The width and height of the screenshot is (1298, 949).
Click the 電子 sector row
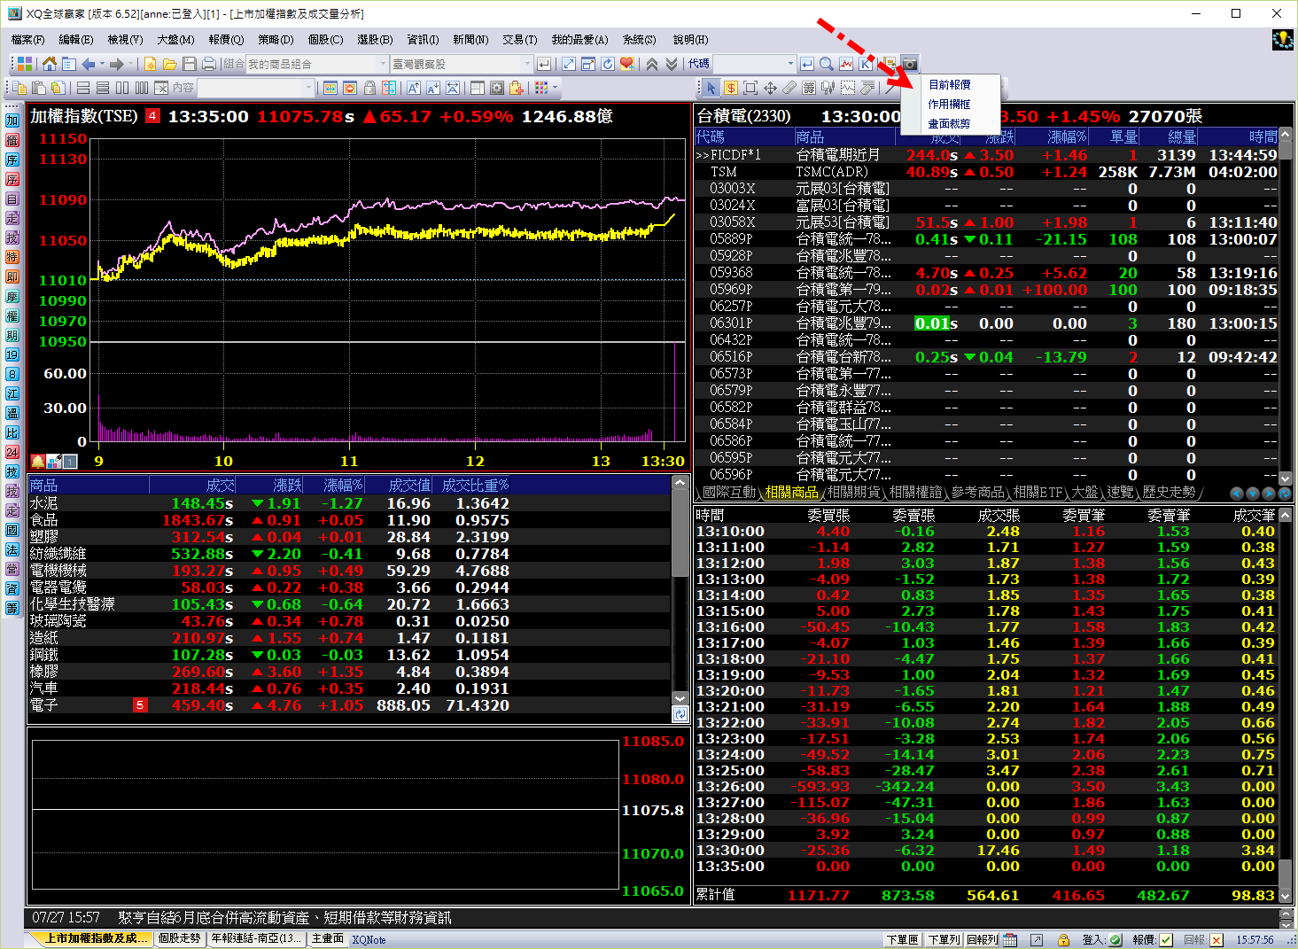coord(348,705)
